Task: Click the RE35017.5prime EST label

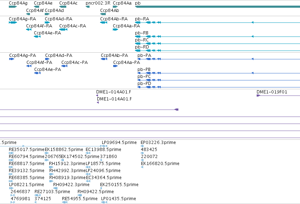Action: (26, 150)
